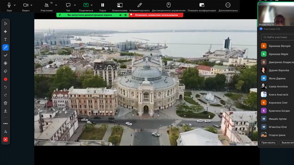Select participant Корнелюк Олег
Screen dimensions: 294x165
pyautogui.click(x=277, y=103)
